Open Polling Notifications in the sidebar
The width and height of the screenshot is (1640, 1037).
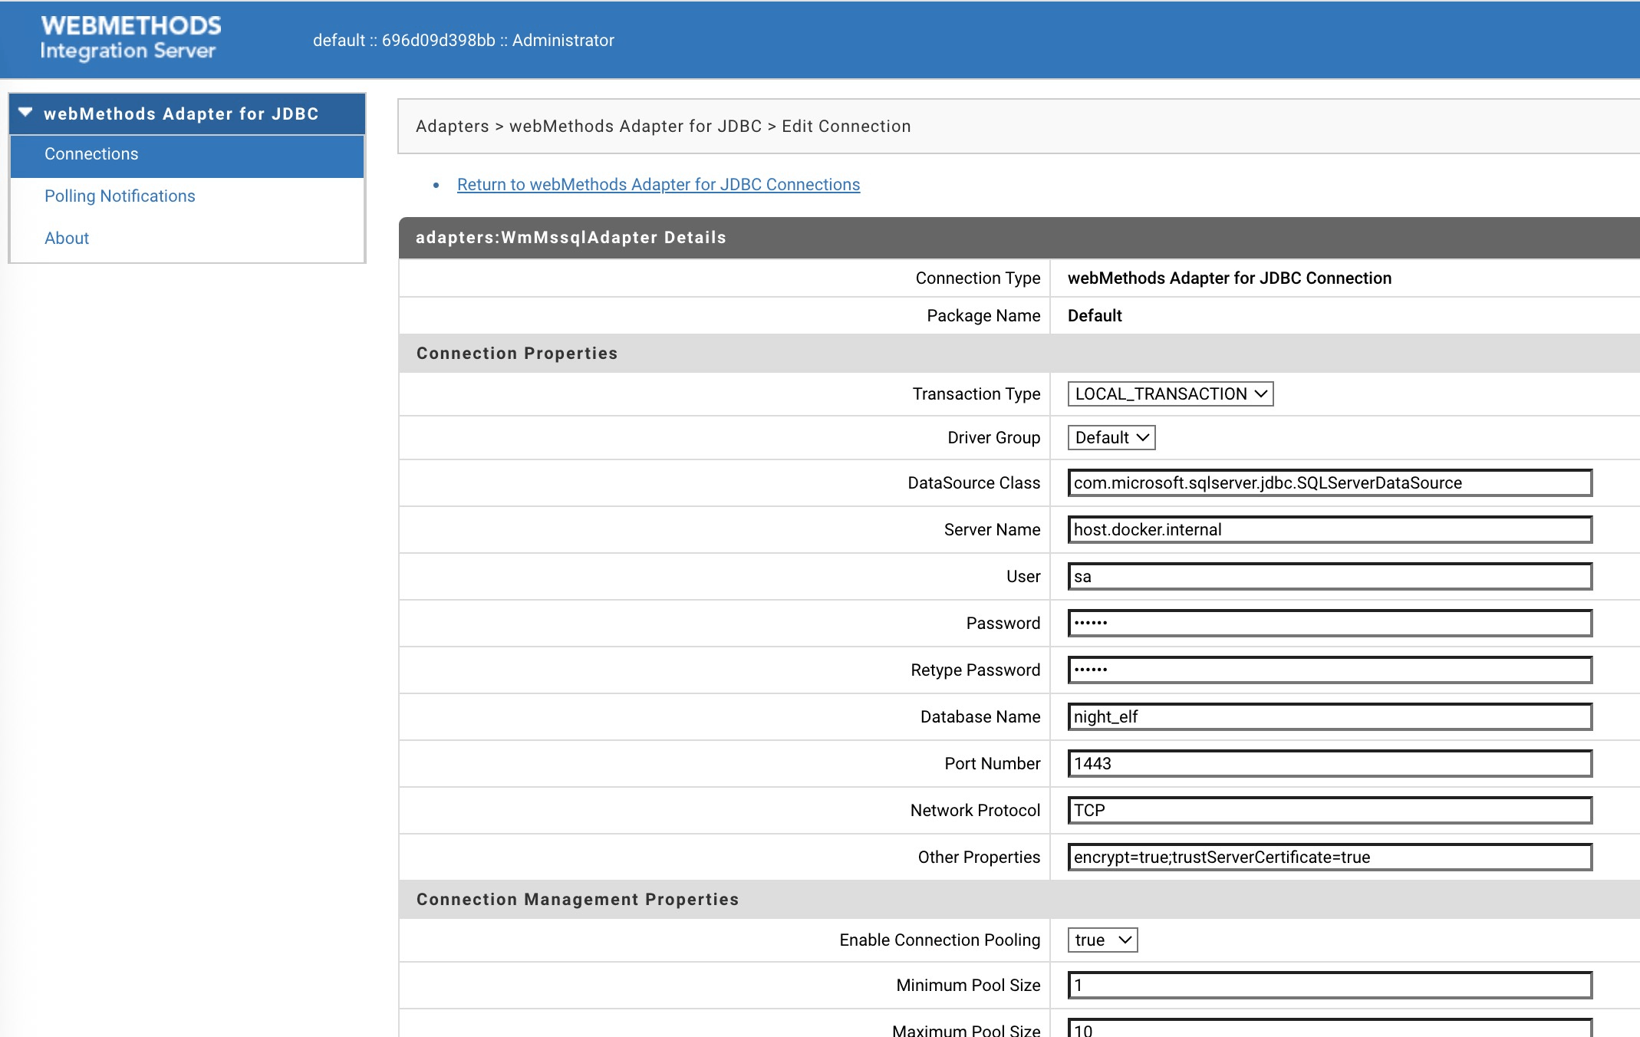120,196
